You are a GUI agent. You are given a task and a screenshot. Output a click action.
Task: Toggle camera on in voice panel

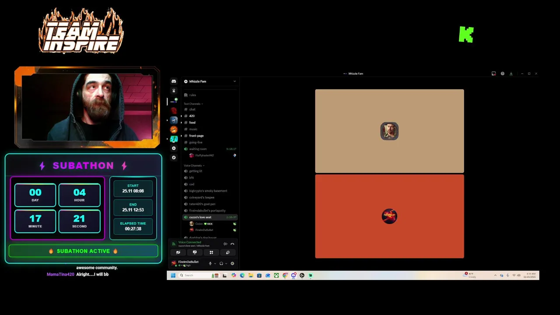(178, 252)
